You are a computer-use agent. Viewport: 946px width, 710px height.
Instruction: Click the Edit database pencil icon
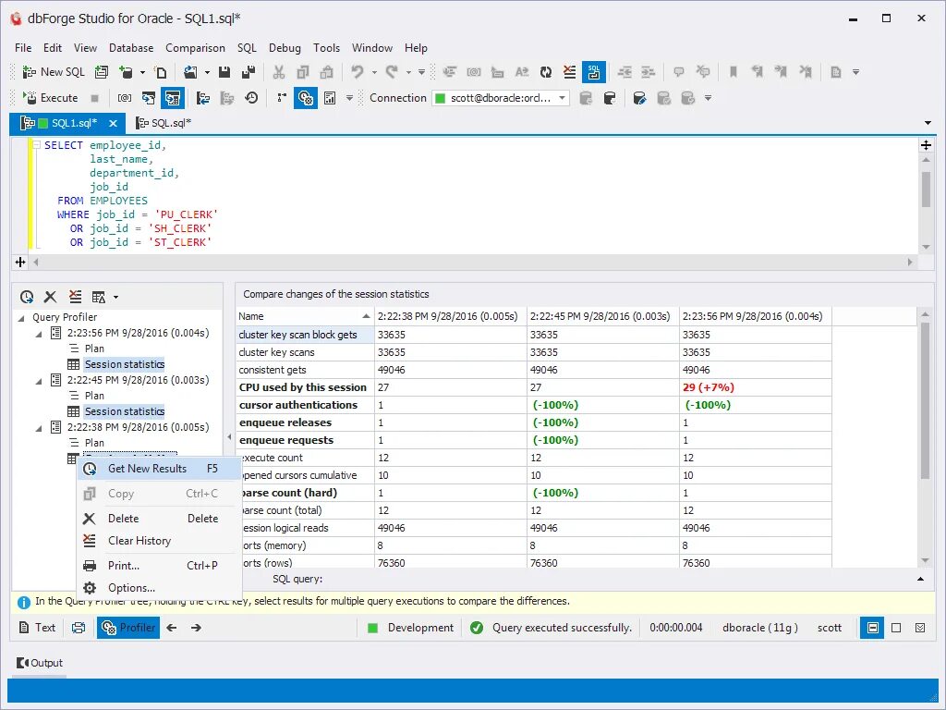tap(639, 98)
